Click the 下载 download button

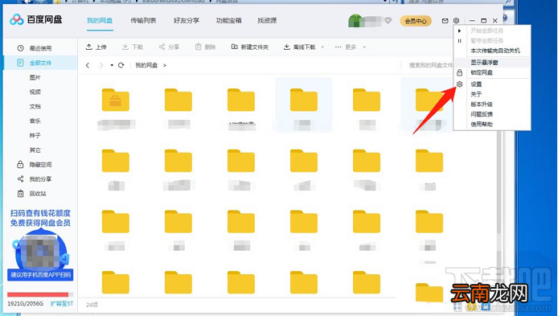(133, 47)
